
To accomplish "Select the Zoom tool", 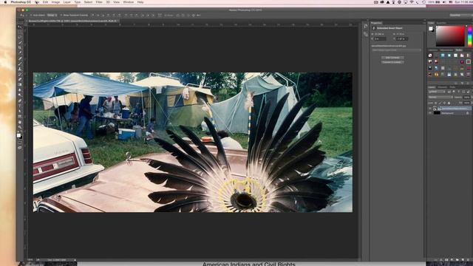I will [20, 127].
